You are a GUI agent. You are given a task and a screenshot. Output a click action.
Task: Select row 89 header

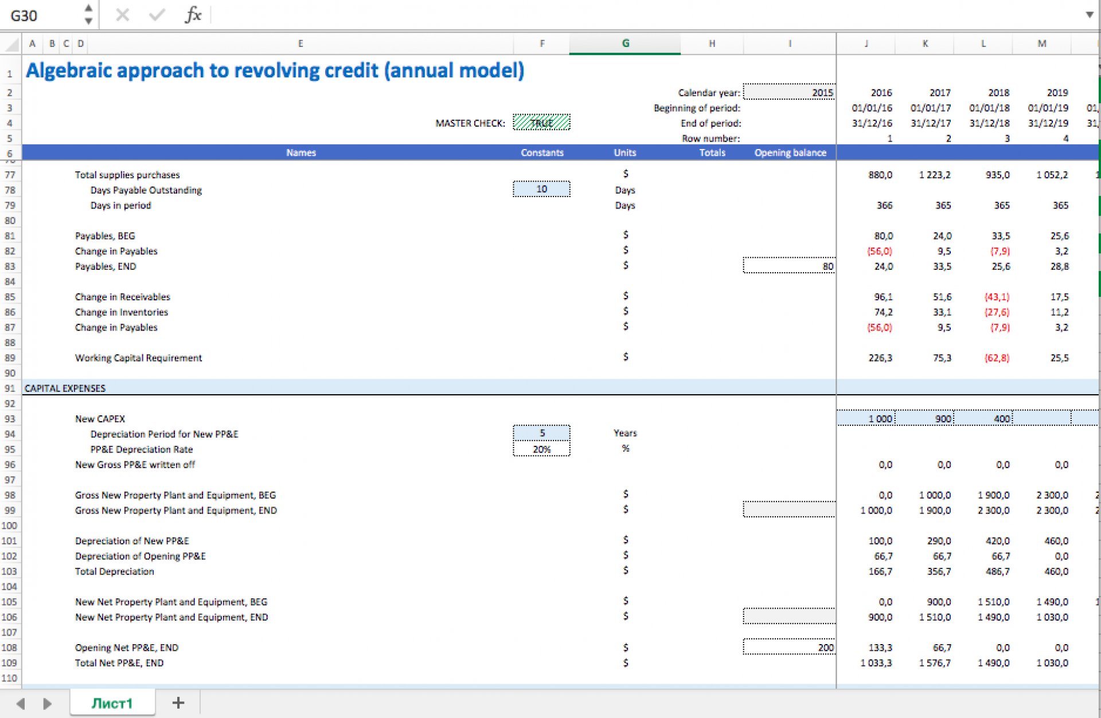point(10,358)
